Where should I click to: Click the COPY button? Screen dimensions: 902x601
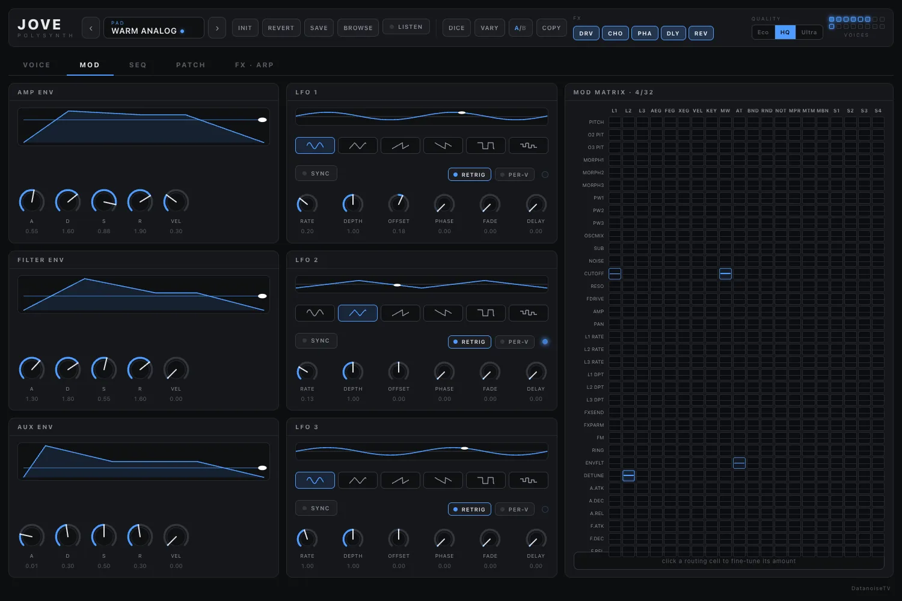(551, 28)
